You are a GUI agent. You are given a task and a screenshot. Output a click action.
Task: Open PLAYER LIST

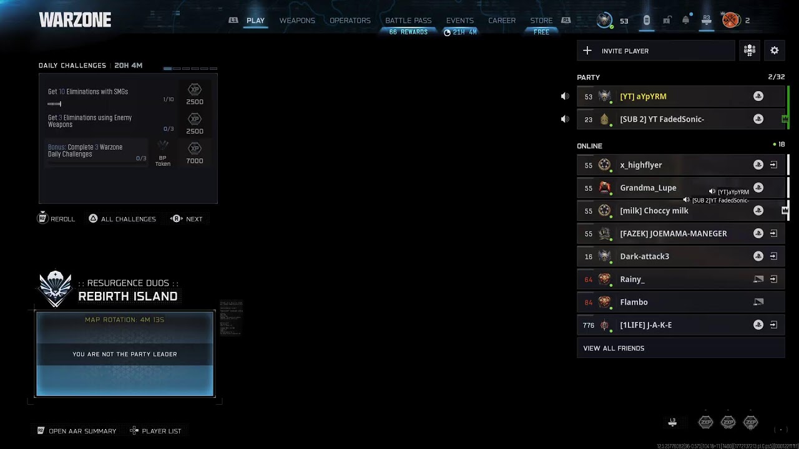coord(155,431)
